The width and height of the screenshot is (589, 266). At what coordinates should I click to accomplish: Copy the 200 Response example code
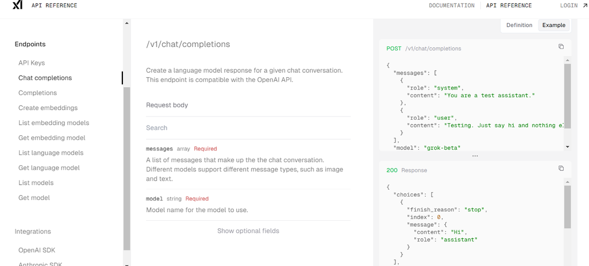coord(561,168)
